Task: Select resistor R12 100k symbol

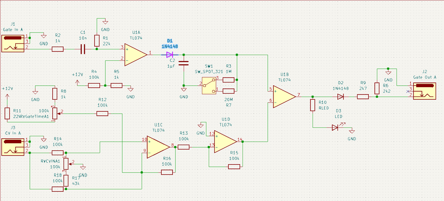Action: tap(102, 113)
